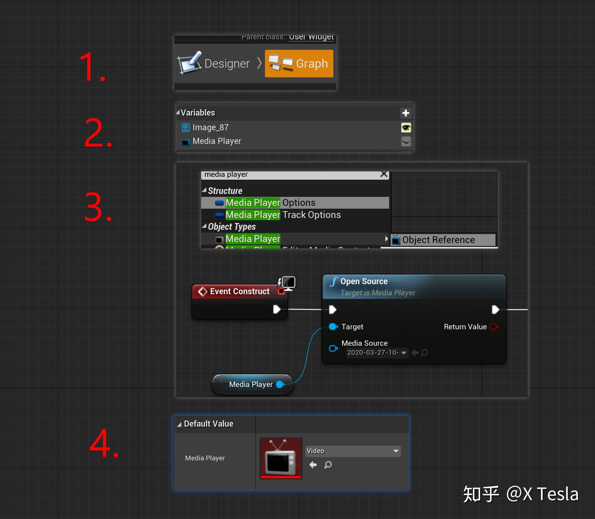The height and width of the screenshot is (519, 595).
Task: Click the browse magnifier in Default Value section
Action: click(328, 465)
